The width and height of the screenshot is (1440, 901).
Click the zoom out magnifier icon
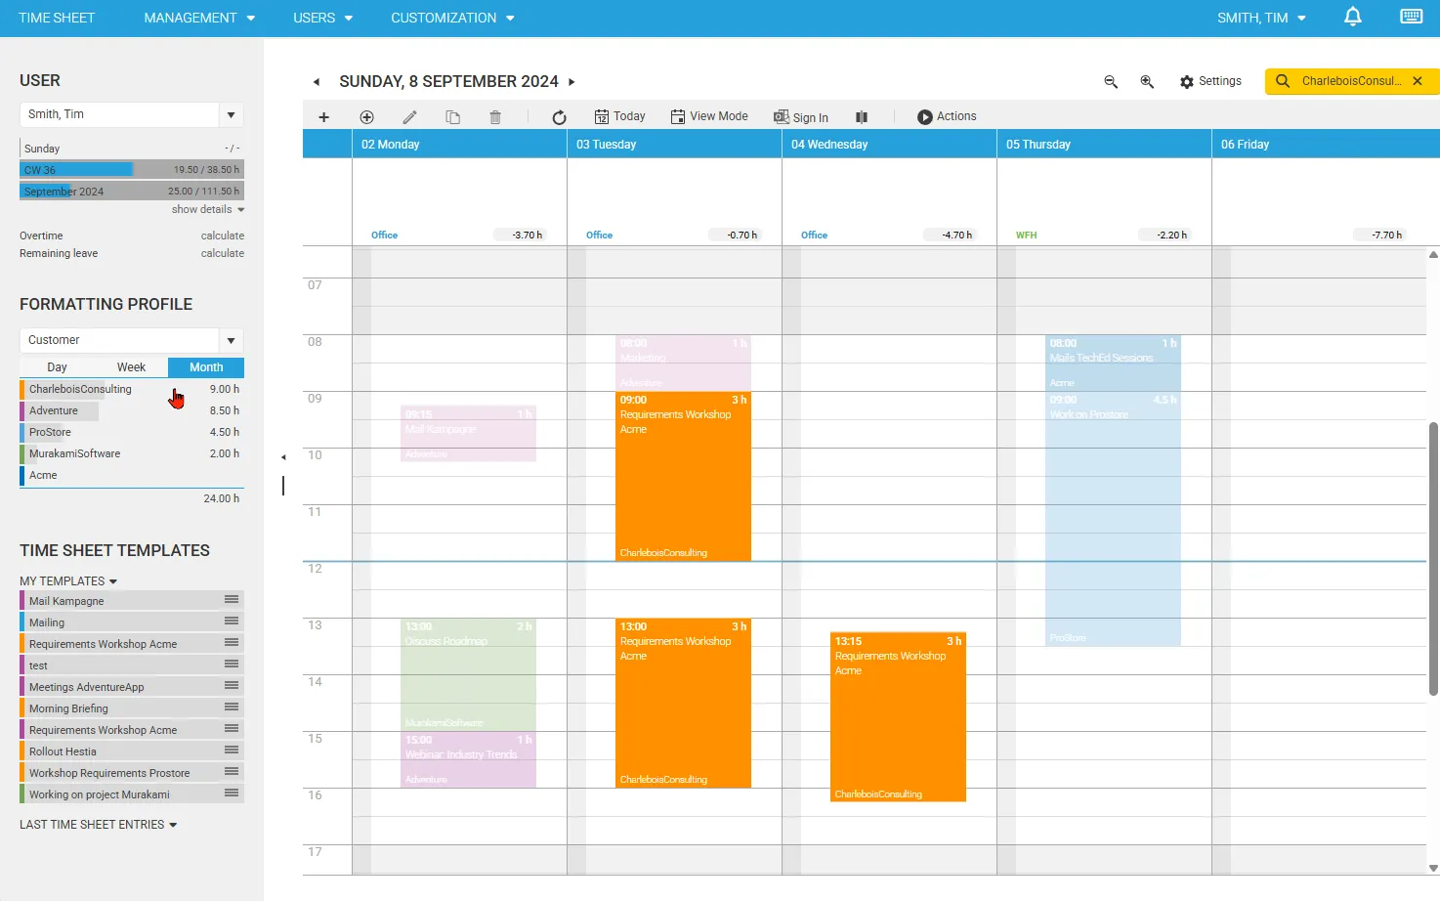tap(1111, 81)
